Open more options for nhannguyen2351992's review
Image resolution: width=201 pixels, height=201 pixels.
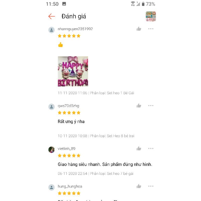[151, 29]
